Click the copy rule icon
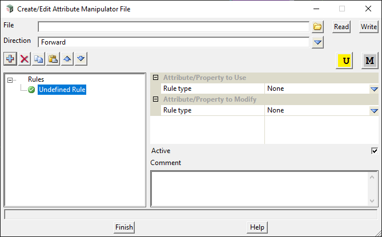 [39, 59]
